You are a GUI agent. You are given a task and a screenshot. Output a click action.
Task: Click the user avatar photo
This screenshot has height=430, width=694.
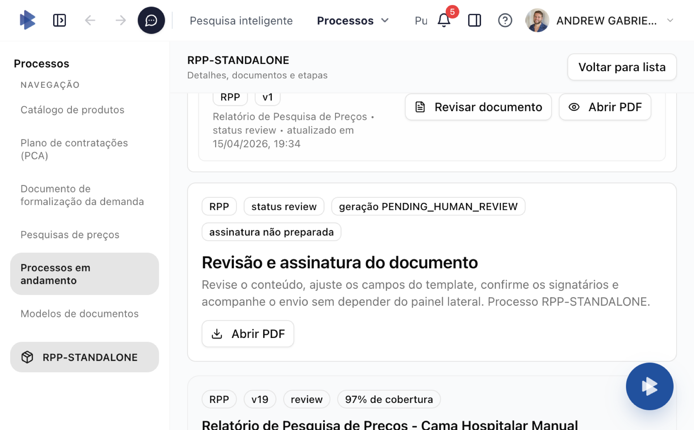(537, 20)
